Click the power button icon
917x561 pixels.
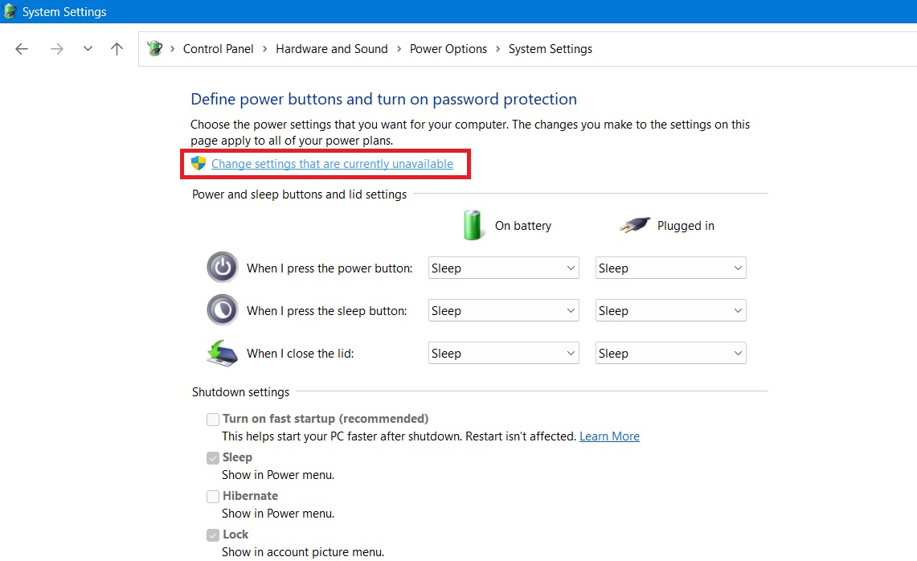tap(223, 267)
